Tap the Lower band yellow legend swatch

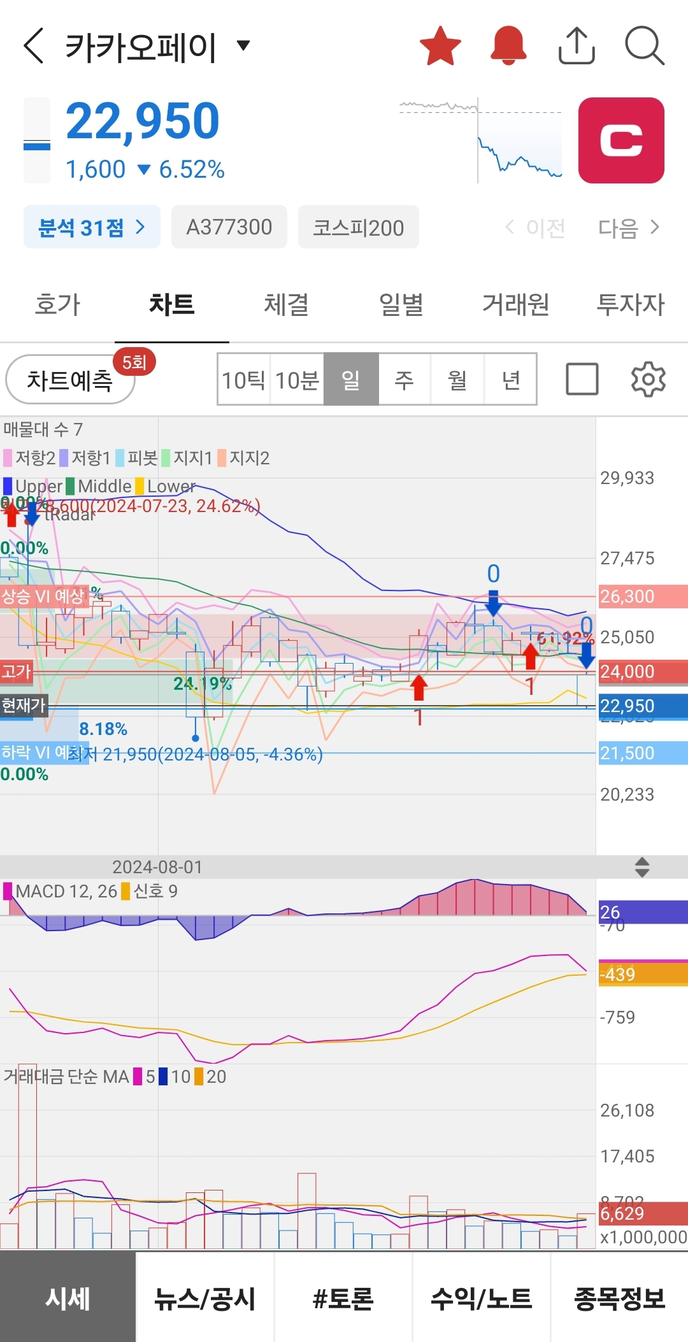pos(140,487)
